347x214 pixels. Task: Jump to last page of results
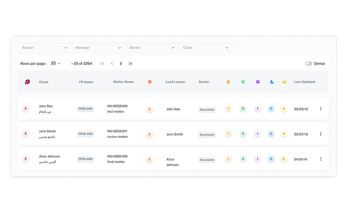[130, 64]
